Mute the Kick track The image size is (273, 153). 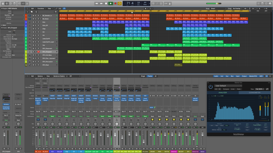coord(34,22)
